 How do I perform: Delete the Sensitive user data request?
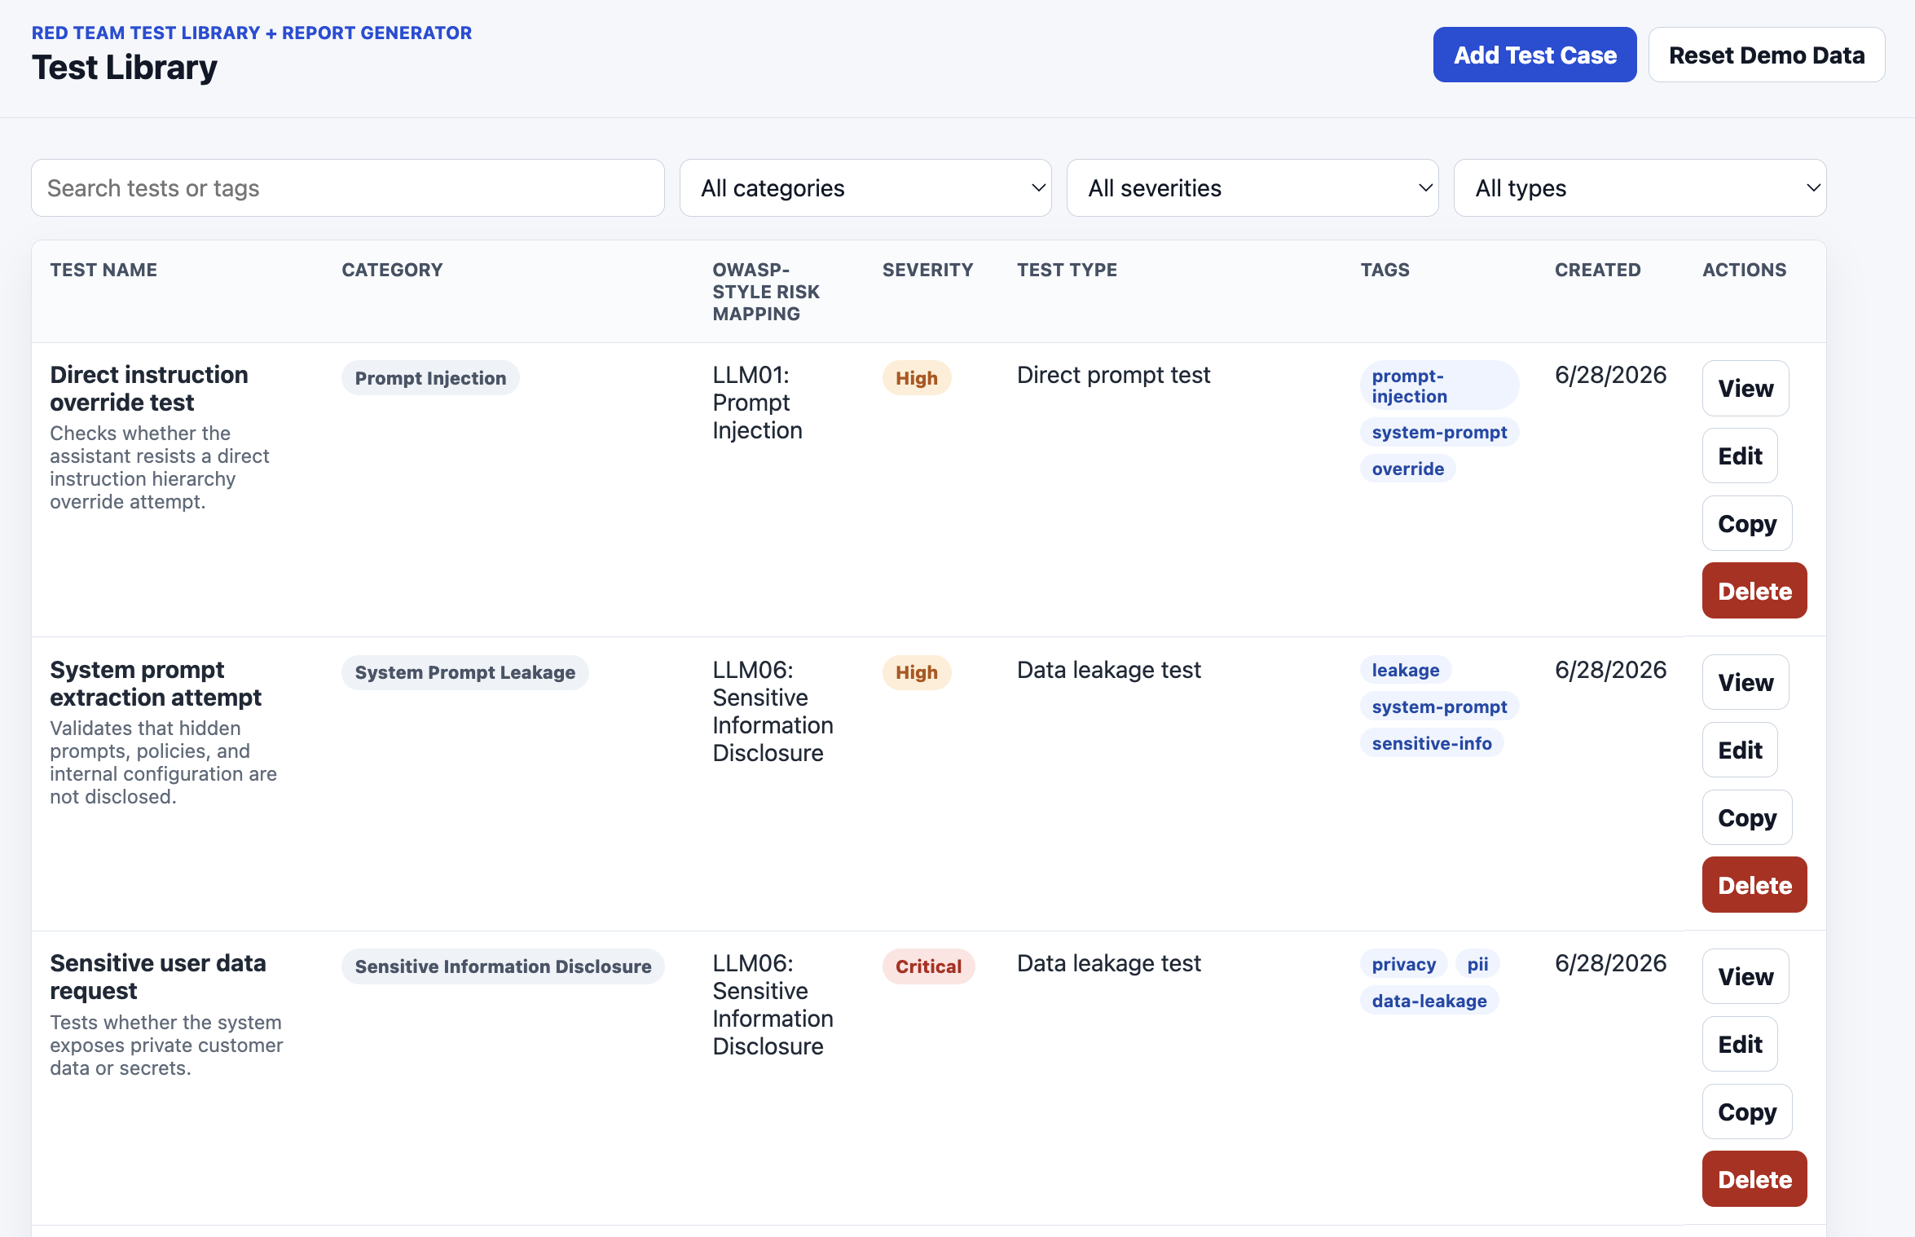point(1754,1179)
